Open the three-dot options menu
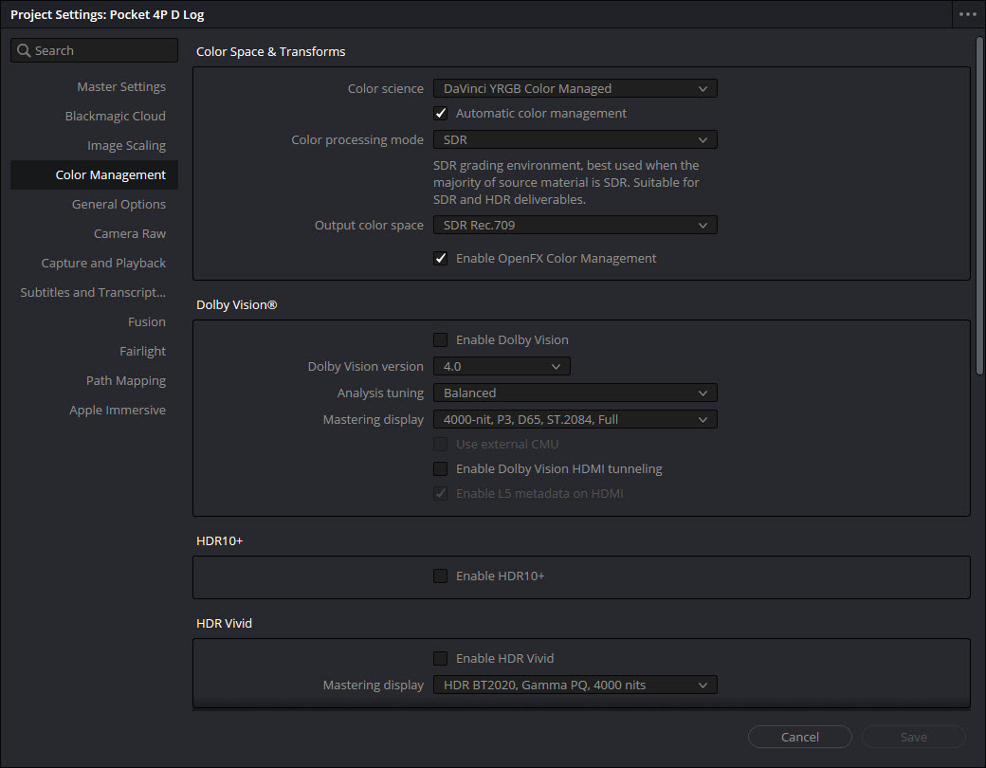The height and width of the screenshot is (768, 986). click(x=968, y=14)
